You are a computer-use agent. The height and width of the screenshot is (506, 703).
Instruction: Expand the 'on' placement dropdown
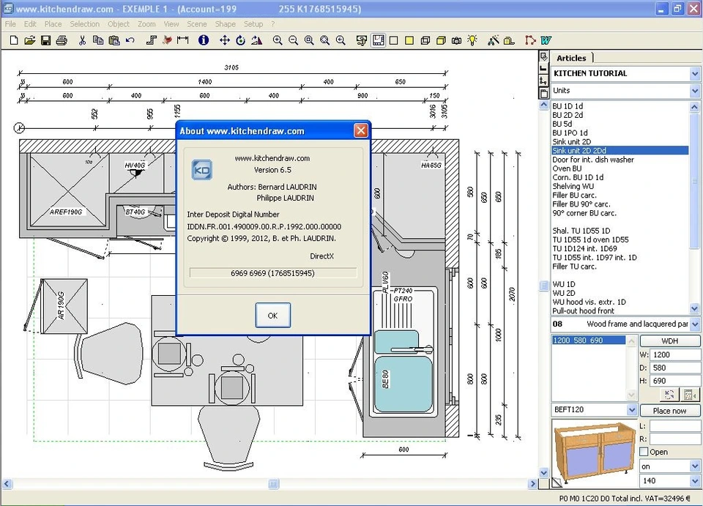click(694, 466)
